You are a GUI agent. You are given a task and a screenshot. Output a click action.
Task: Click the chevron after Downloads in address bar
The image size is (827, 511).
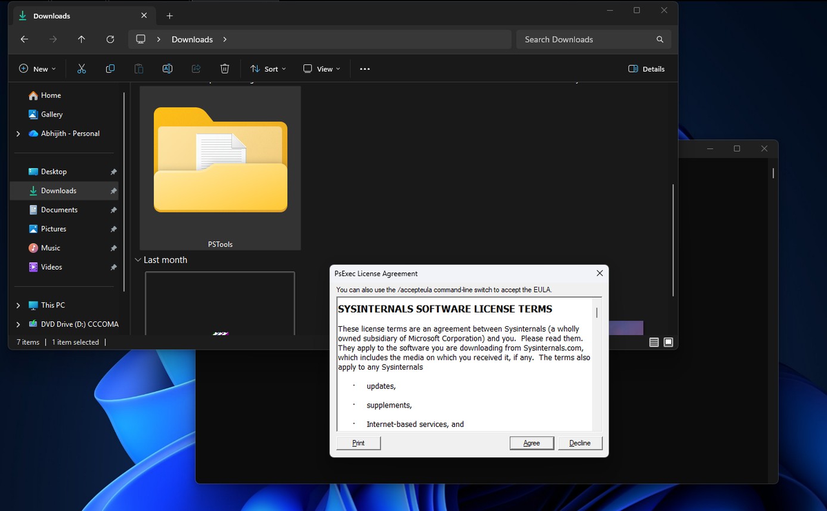pyautogui.click(x=225, y=39)
